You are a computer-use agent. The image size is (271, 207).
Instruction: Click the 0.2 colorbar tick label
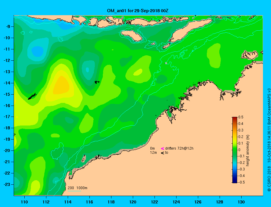point(241,137)
